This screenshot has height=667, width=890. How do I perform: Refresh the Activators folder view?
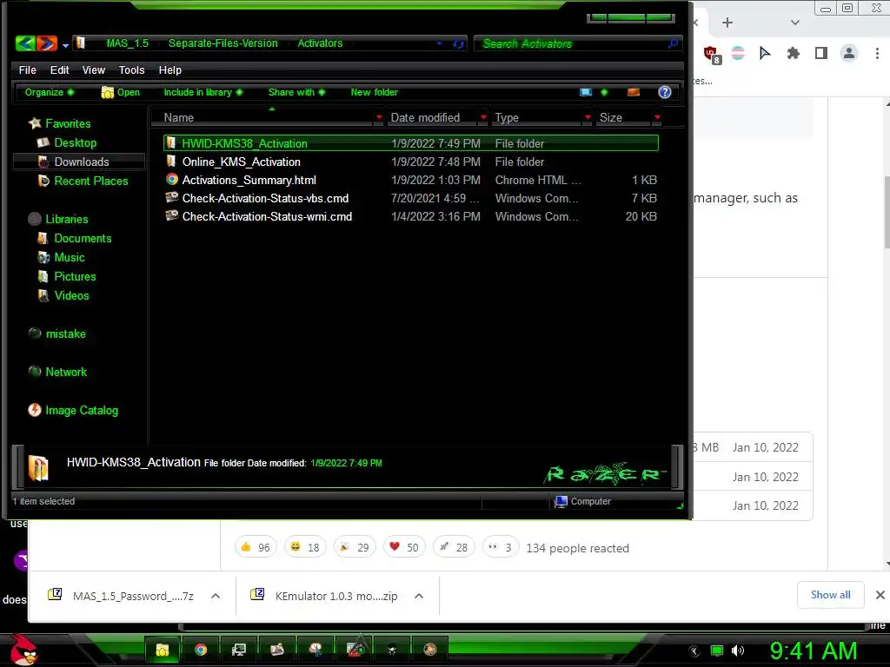(x=458, y=43)
